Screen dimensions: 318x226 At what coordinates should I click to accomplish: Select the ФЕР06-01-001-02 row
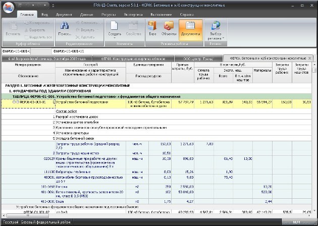[x=156, y=212]
